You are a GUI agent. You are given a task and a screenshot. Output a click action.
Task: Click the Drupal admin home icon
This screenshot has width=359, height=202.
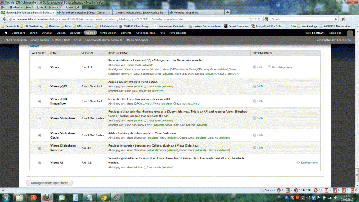click(6, 33)
